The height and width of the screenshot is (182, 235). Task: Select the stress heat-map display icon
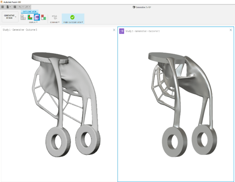(x=30, y=17)
